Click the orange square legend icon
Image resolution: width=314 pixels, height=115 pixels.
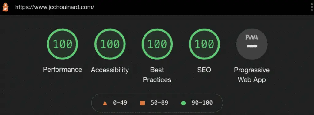(142, 103)
